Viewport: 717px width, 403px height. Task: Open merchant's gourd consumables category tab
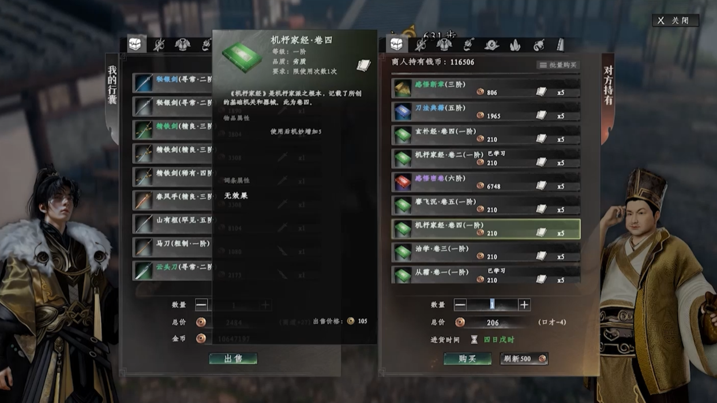click(539, 44)
